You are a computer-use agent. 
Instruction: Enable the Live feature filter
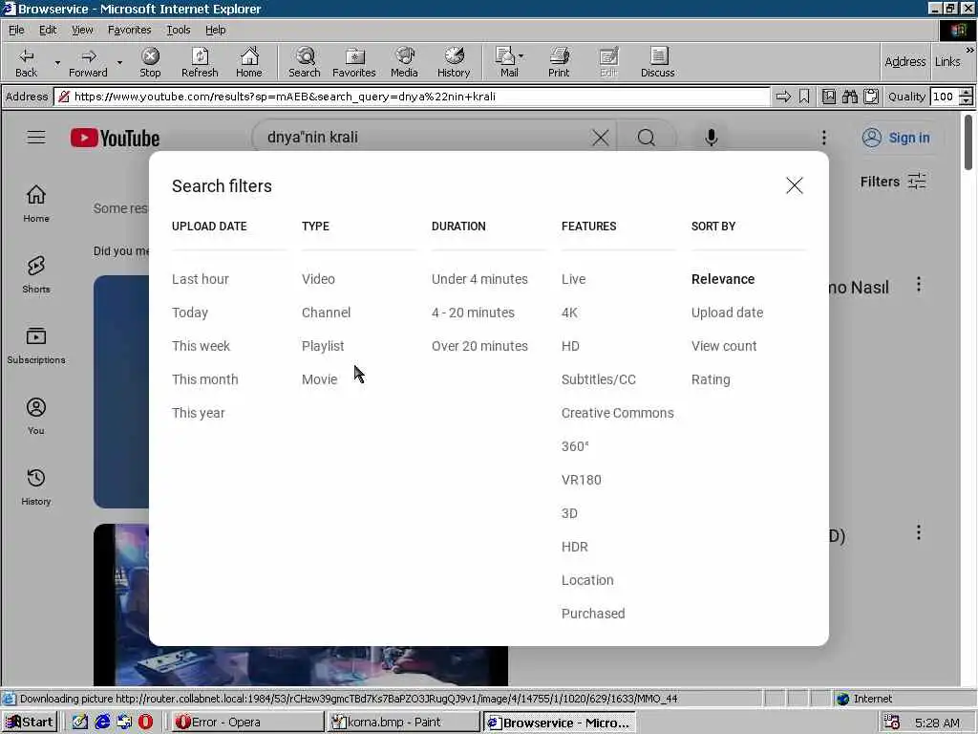(573, 279)
